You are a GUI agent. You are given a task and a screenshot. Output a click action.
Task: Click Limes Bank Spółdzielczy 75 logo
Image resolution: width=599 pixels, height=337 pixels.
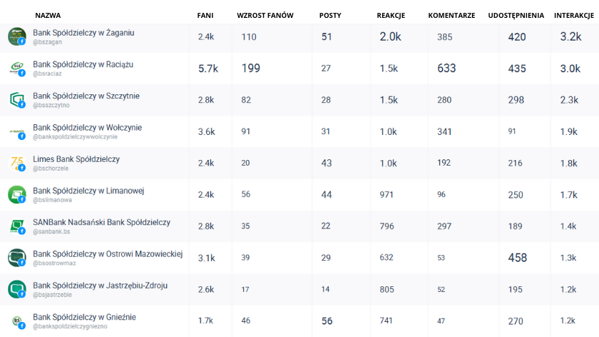pyautogui.click(x=16, y=163)
